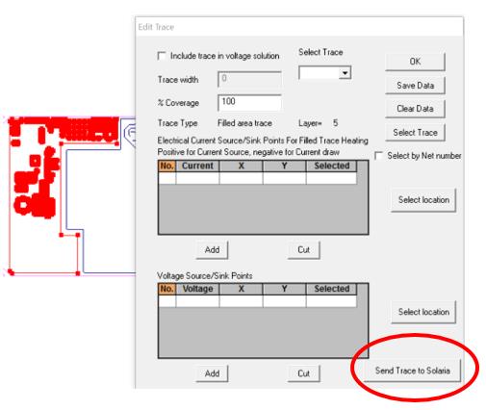Click the Select Trace button

coord(415,133)
